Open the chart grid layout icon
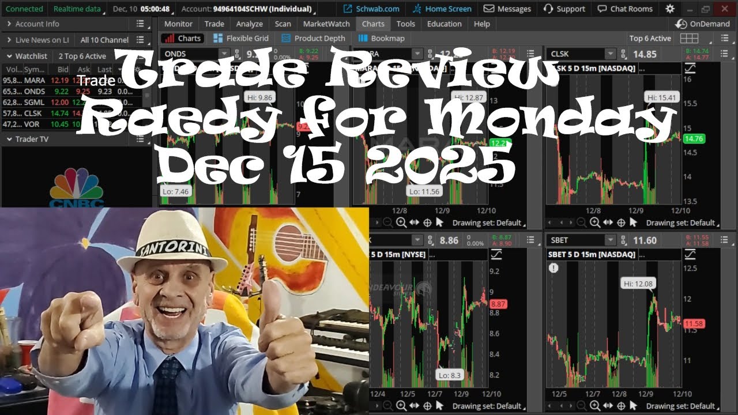 689,38
